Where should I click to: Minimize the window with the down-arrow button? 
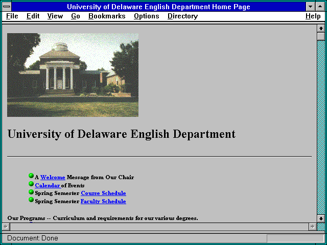[x=310, y=7]
